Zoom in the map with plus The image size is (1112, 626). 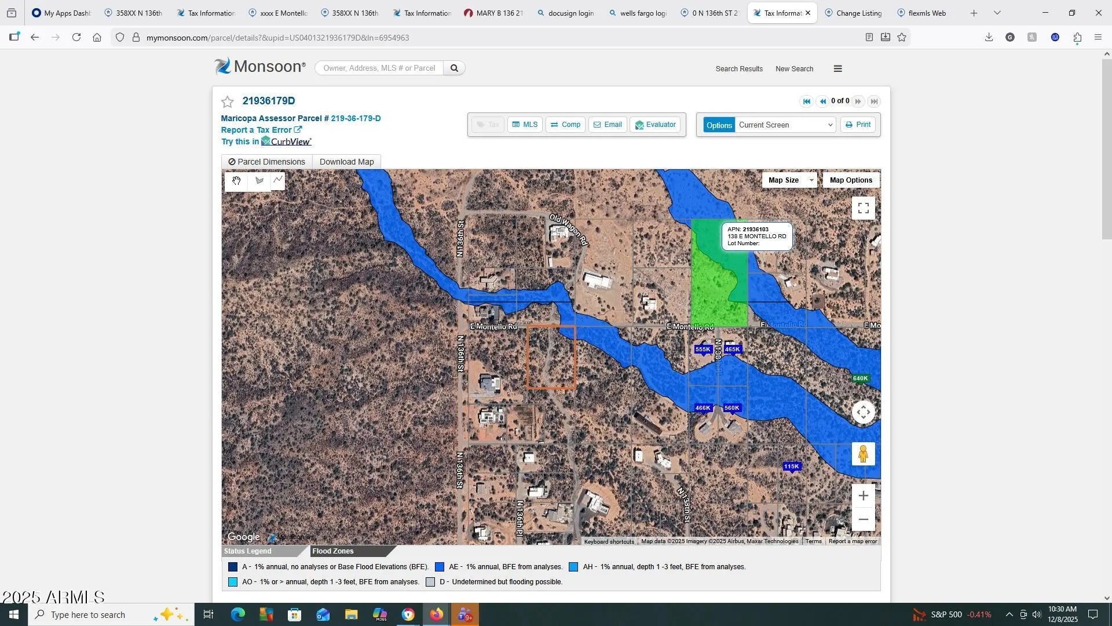pos(863,496)
